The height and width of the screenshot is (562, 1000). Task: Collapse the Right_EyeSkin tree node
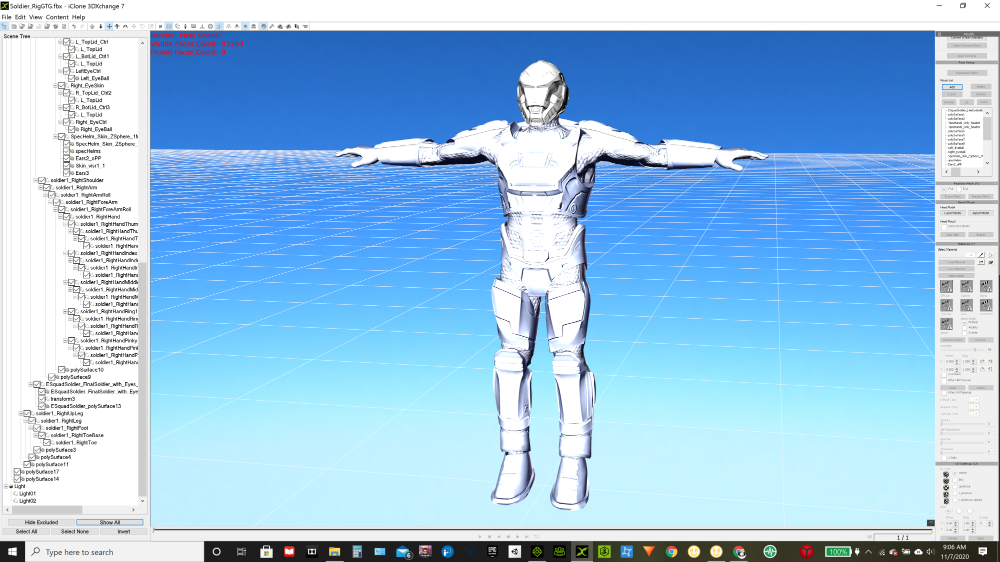(x=55, y=86)
